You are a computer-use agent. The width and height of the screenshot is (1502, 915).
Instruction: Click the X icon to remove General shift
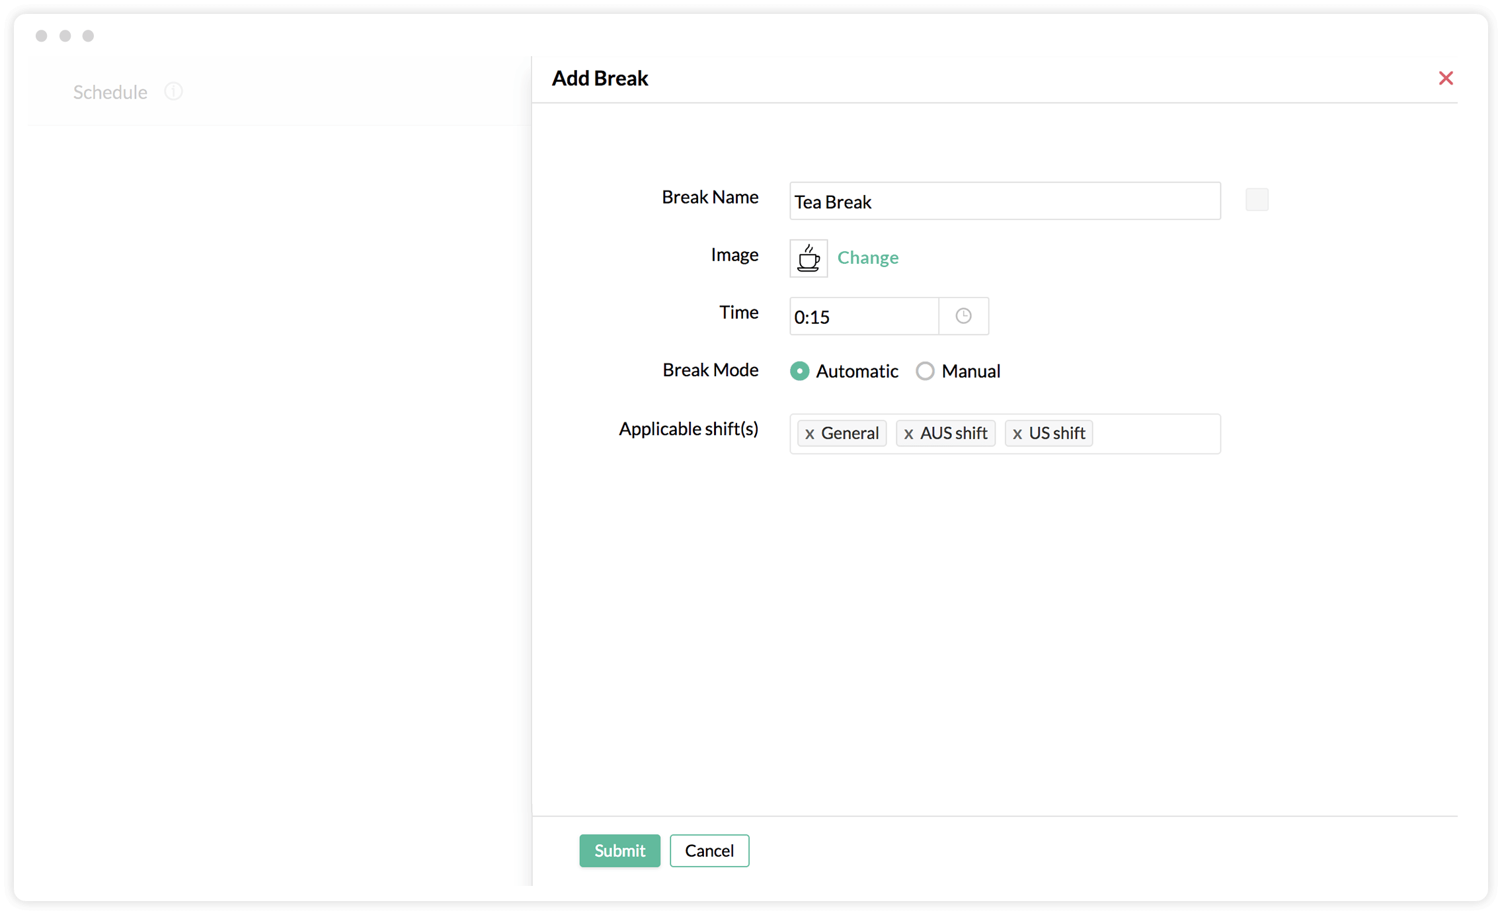809,433
